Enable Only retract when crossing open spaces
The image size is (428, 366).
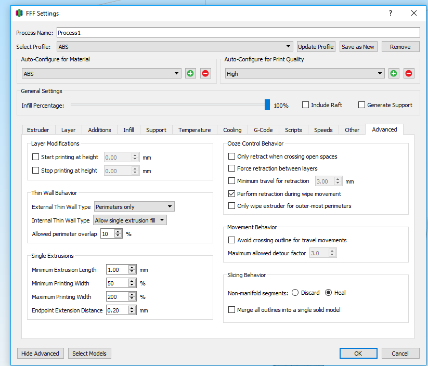pyautogui.click(x=231, y=156)
